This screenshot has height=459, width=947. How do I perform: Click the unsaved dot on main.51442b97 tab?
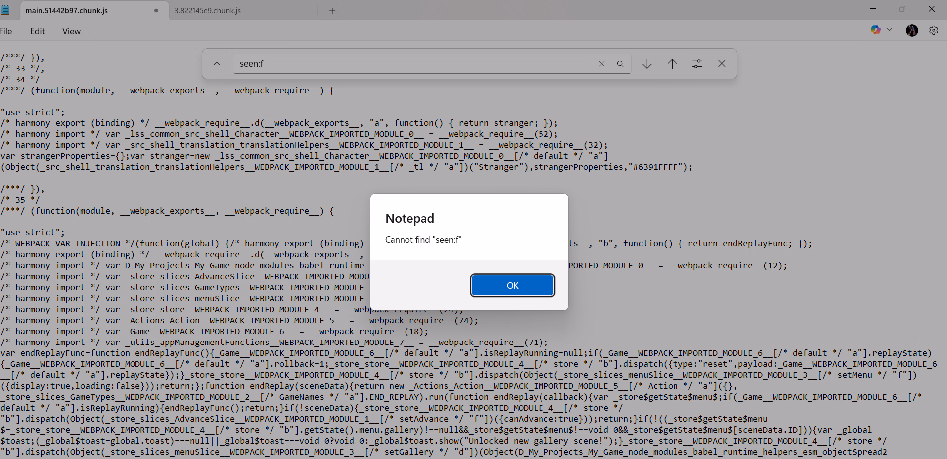coord(156,10)
